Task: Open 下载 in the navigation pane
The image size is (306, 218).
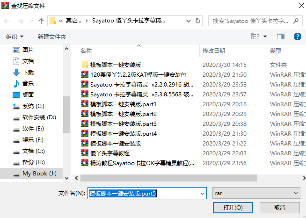Action: tap(28, 73)
